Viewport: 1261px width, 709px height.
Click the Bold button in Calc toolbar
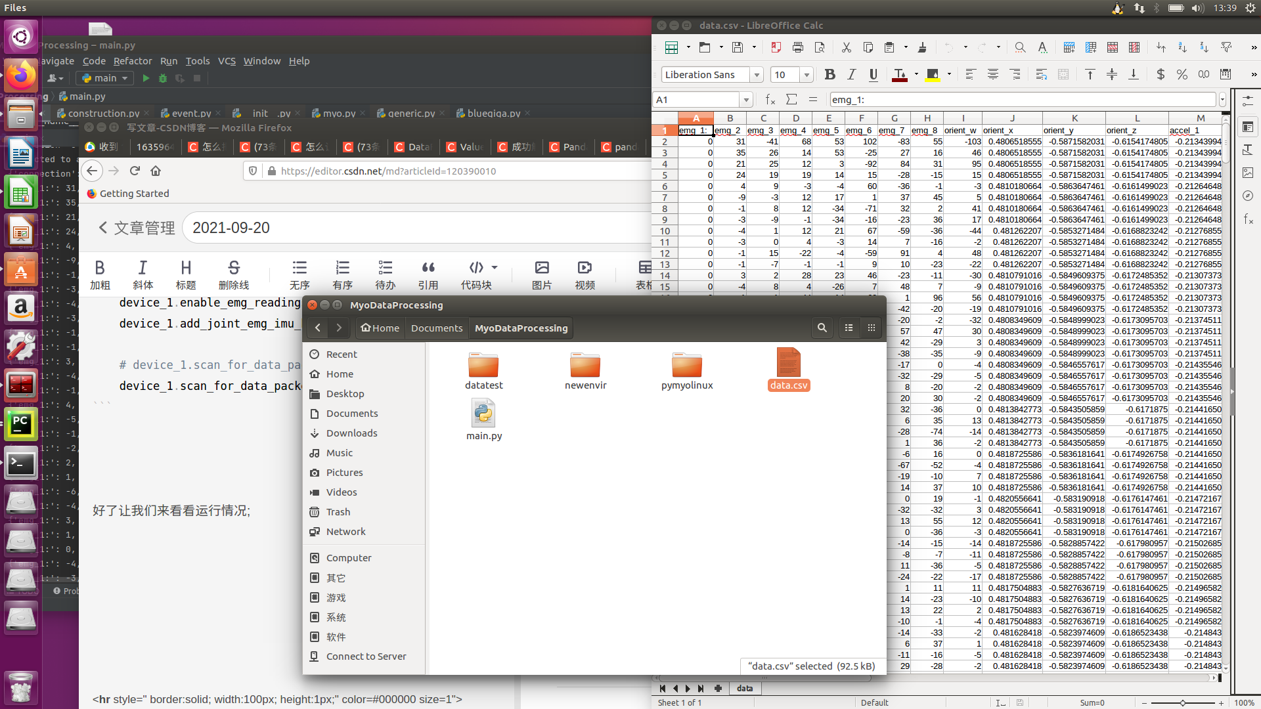(x=830, y=75)
